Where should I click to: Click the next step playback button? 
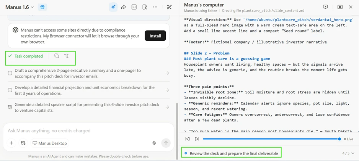pos(197,139)
